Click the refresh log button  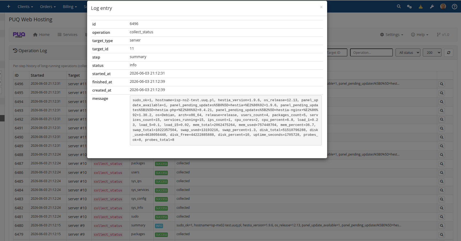449,52
